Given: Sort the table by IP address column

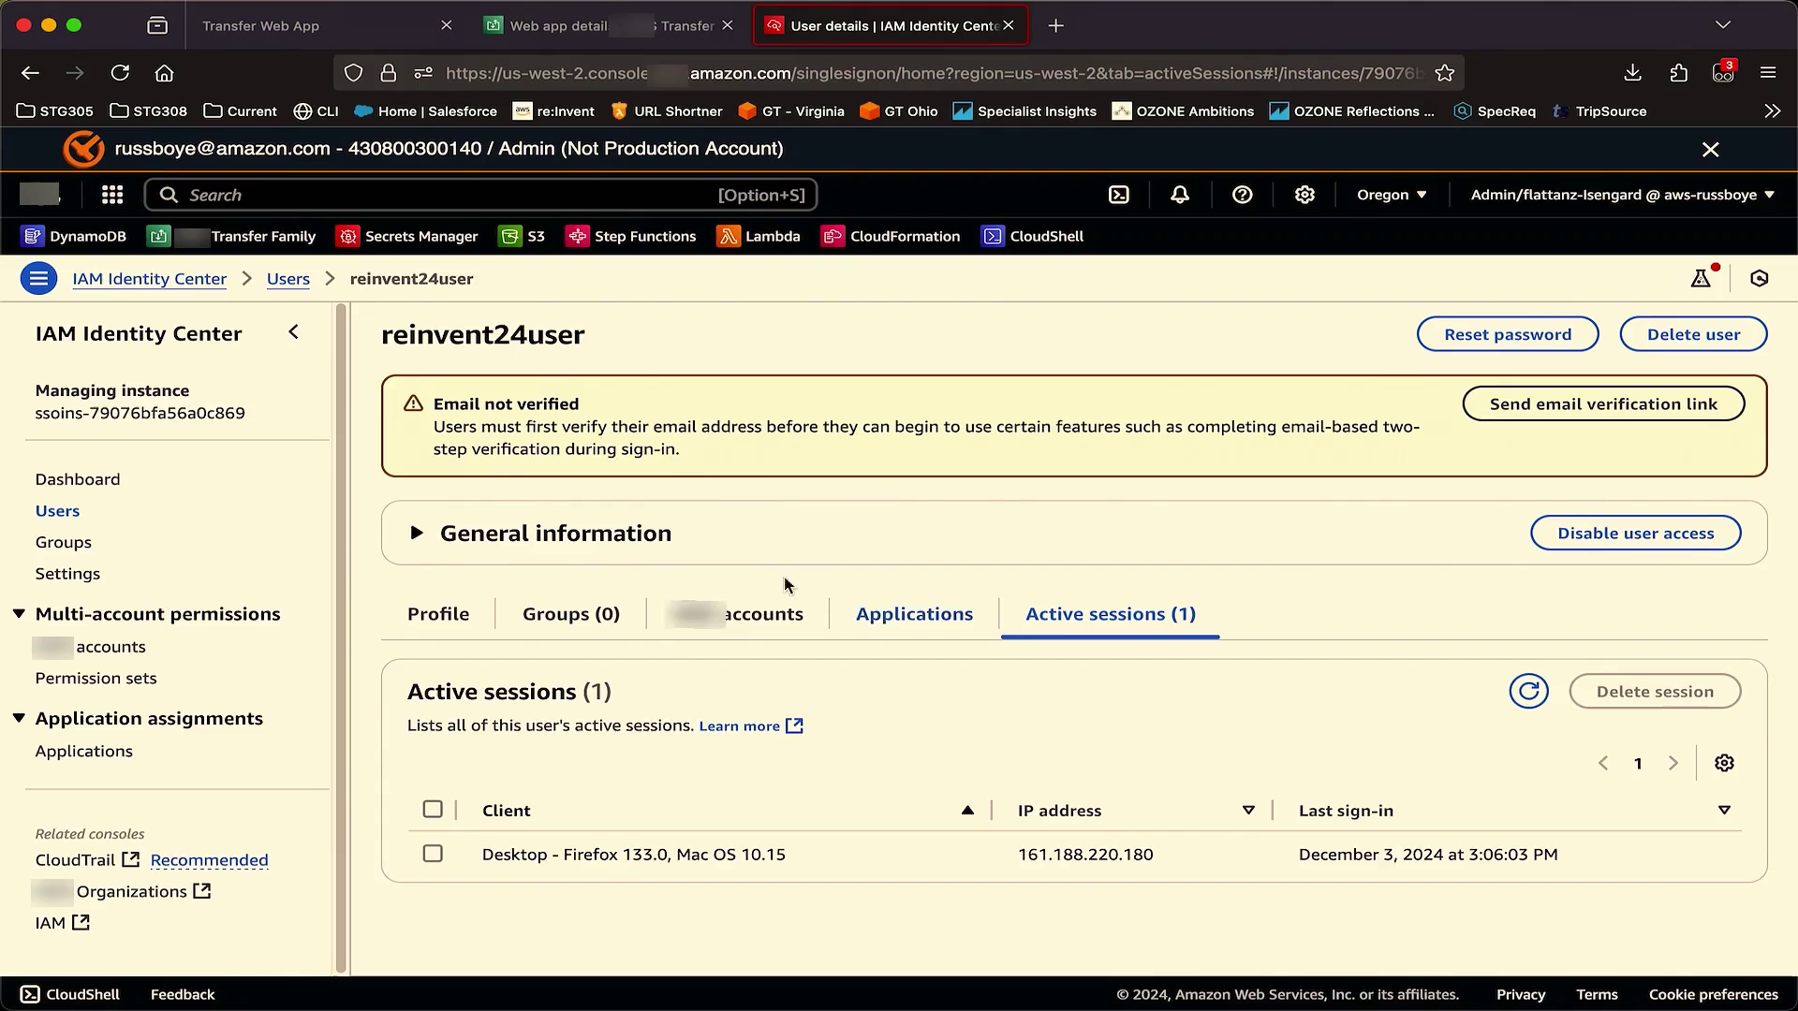Looking at the screenshot, I should click(x=1248, y=811).
